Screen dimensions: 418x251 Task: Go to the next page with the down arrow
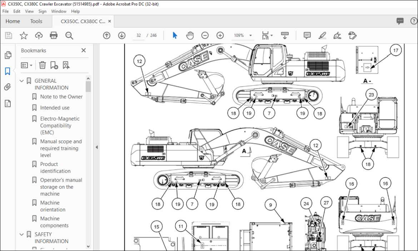pos(122,35)
